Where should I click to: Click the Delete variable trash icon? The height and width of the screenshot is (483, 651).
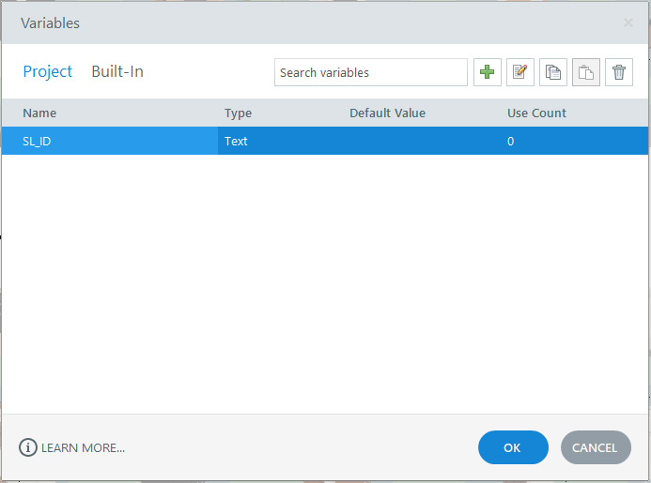[619, 72]
